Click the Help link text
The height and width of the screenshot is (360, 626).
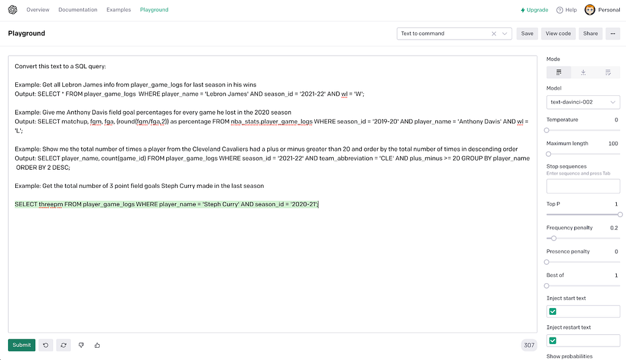[571, 10]
